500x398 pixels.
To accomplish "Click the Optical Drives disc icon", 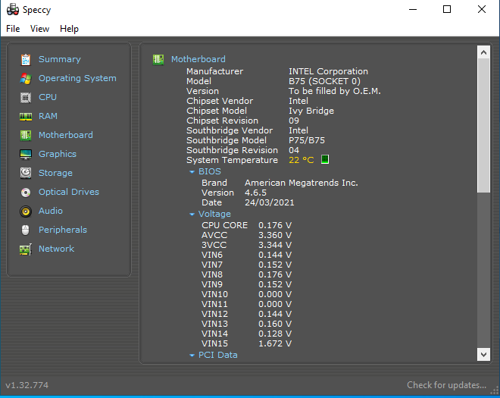I will tap(26, 192).
